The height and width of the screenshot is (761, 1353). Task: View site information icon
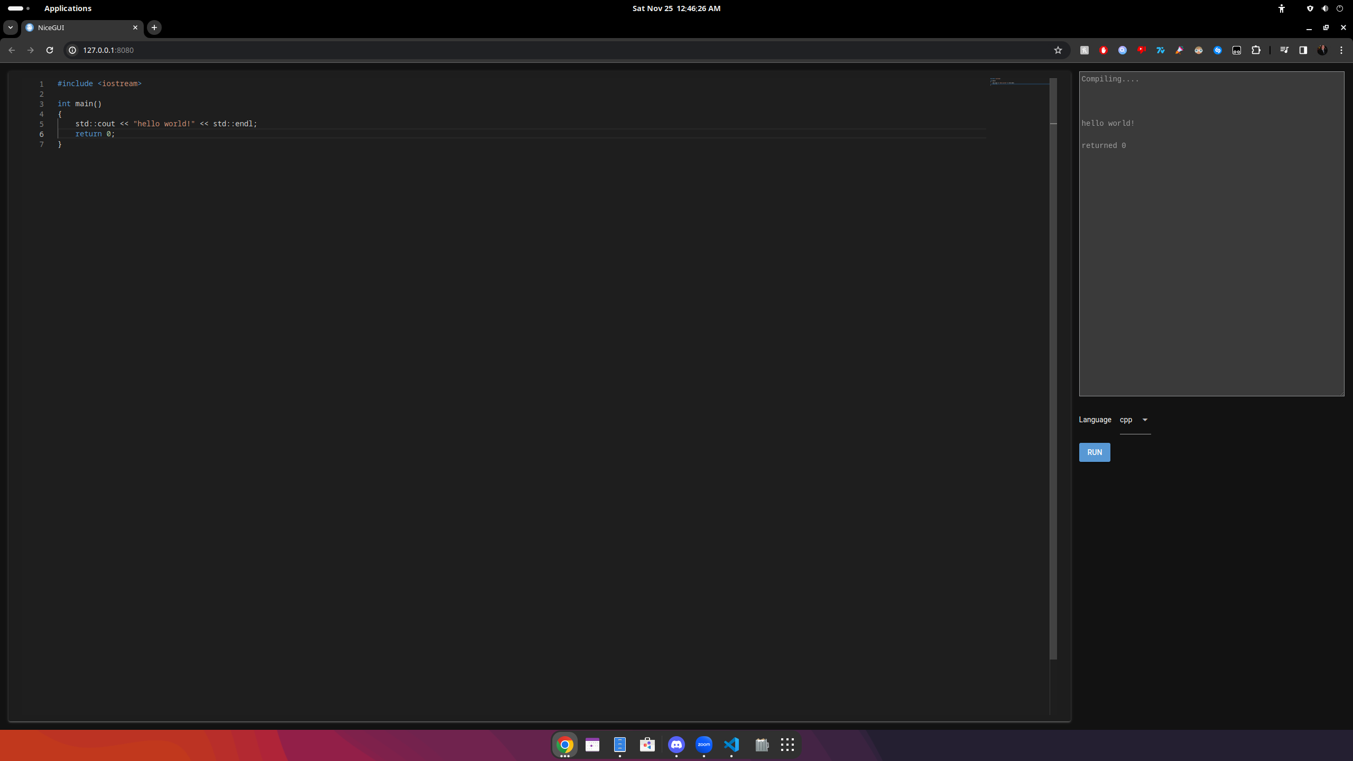click(73, 50)
